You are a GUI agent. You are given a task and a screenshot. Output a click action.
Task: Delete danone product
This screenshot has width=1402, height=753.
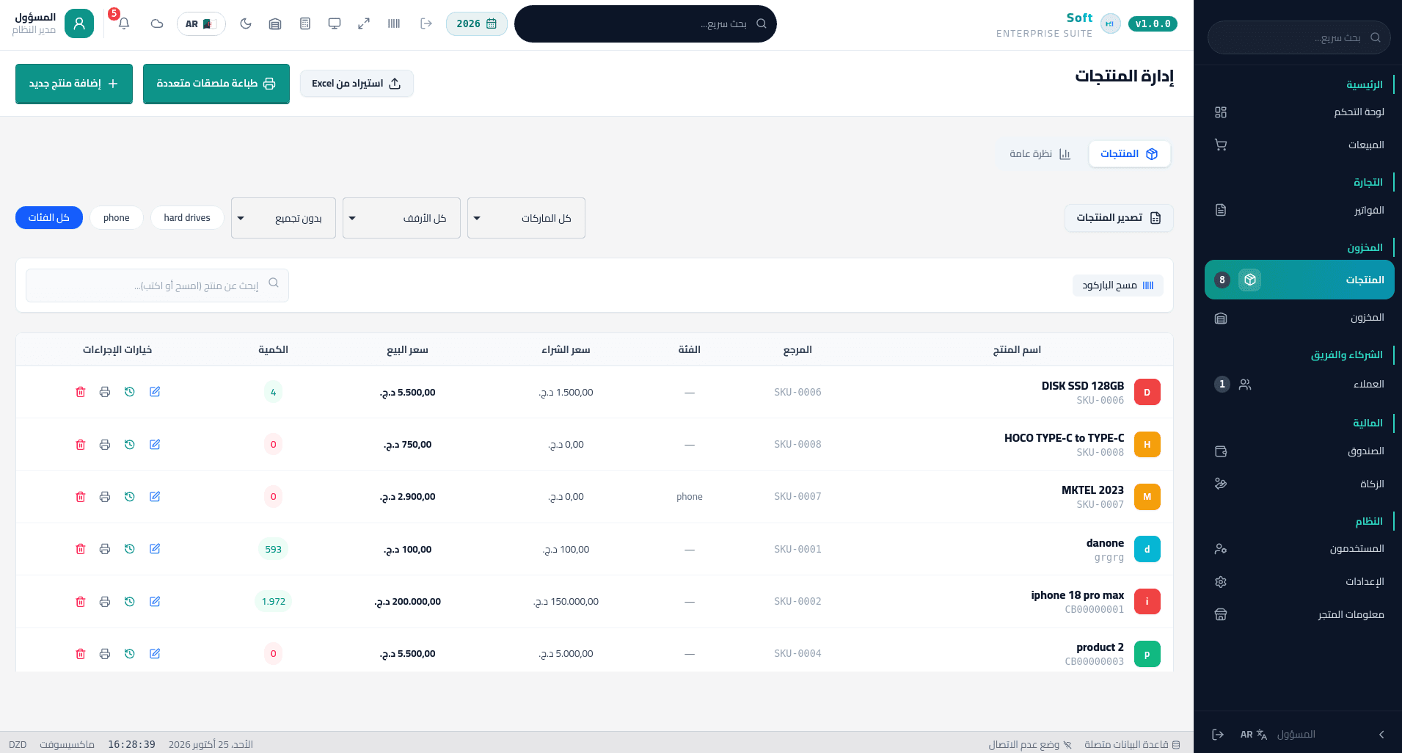click(81, 549)
